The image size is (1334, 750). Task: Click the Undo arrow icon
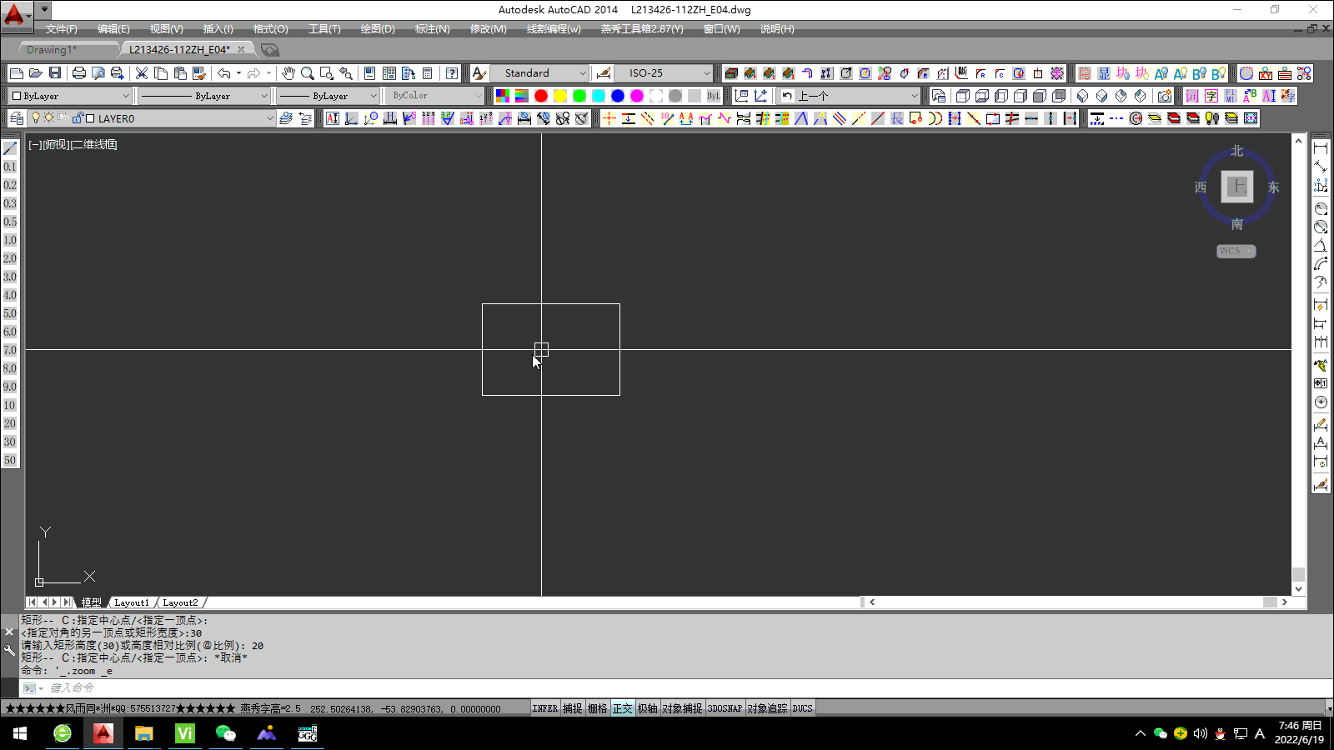click(223, 73)
